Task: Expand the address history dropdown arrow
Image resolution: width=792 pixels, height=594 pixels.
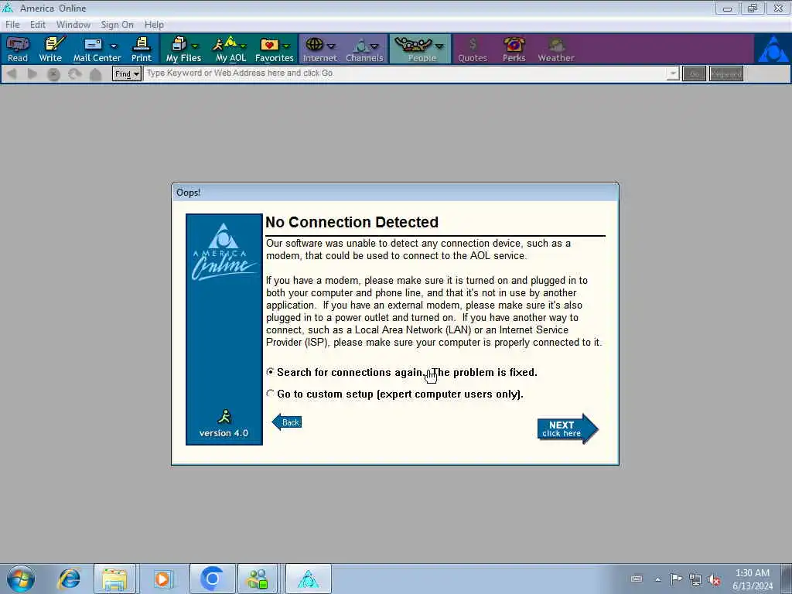Action: point(673,73)
